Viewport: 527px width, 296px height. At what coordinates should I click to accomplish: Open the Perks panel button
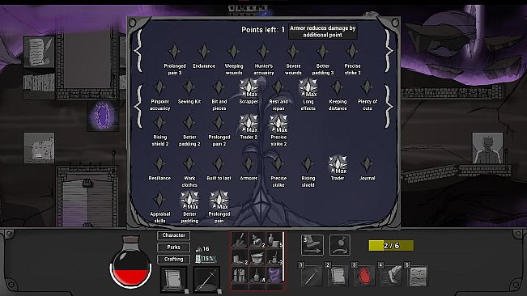(173, 247)
